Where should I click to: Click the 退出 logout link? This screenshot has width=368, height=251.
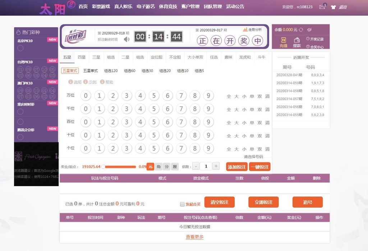tap(343, 7)
